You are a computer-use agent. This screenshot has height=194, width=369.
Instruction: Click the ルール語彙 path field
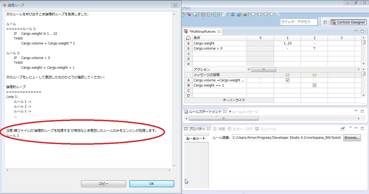point(287,138)
